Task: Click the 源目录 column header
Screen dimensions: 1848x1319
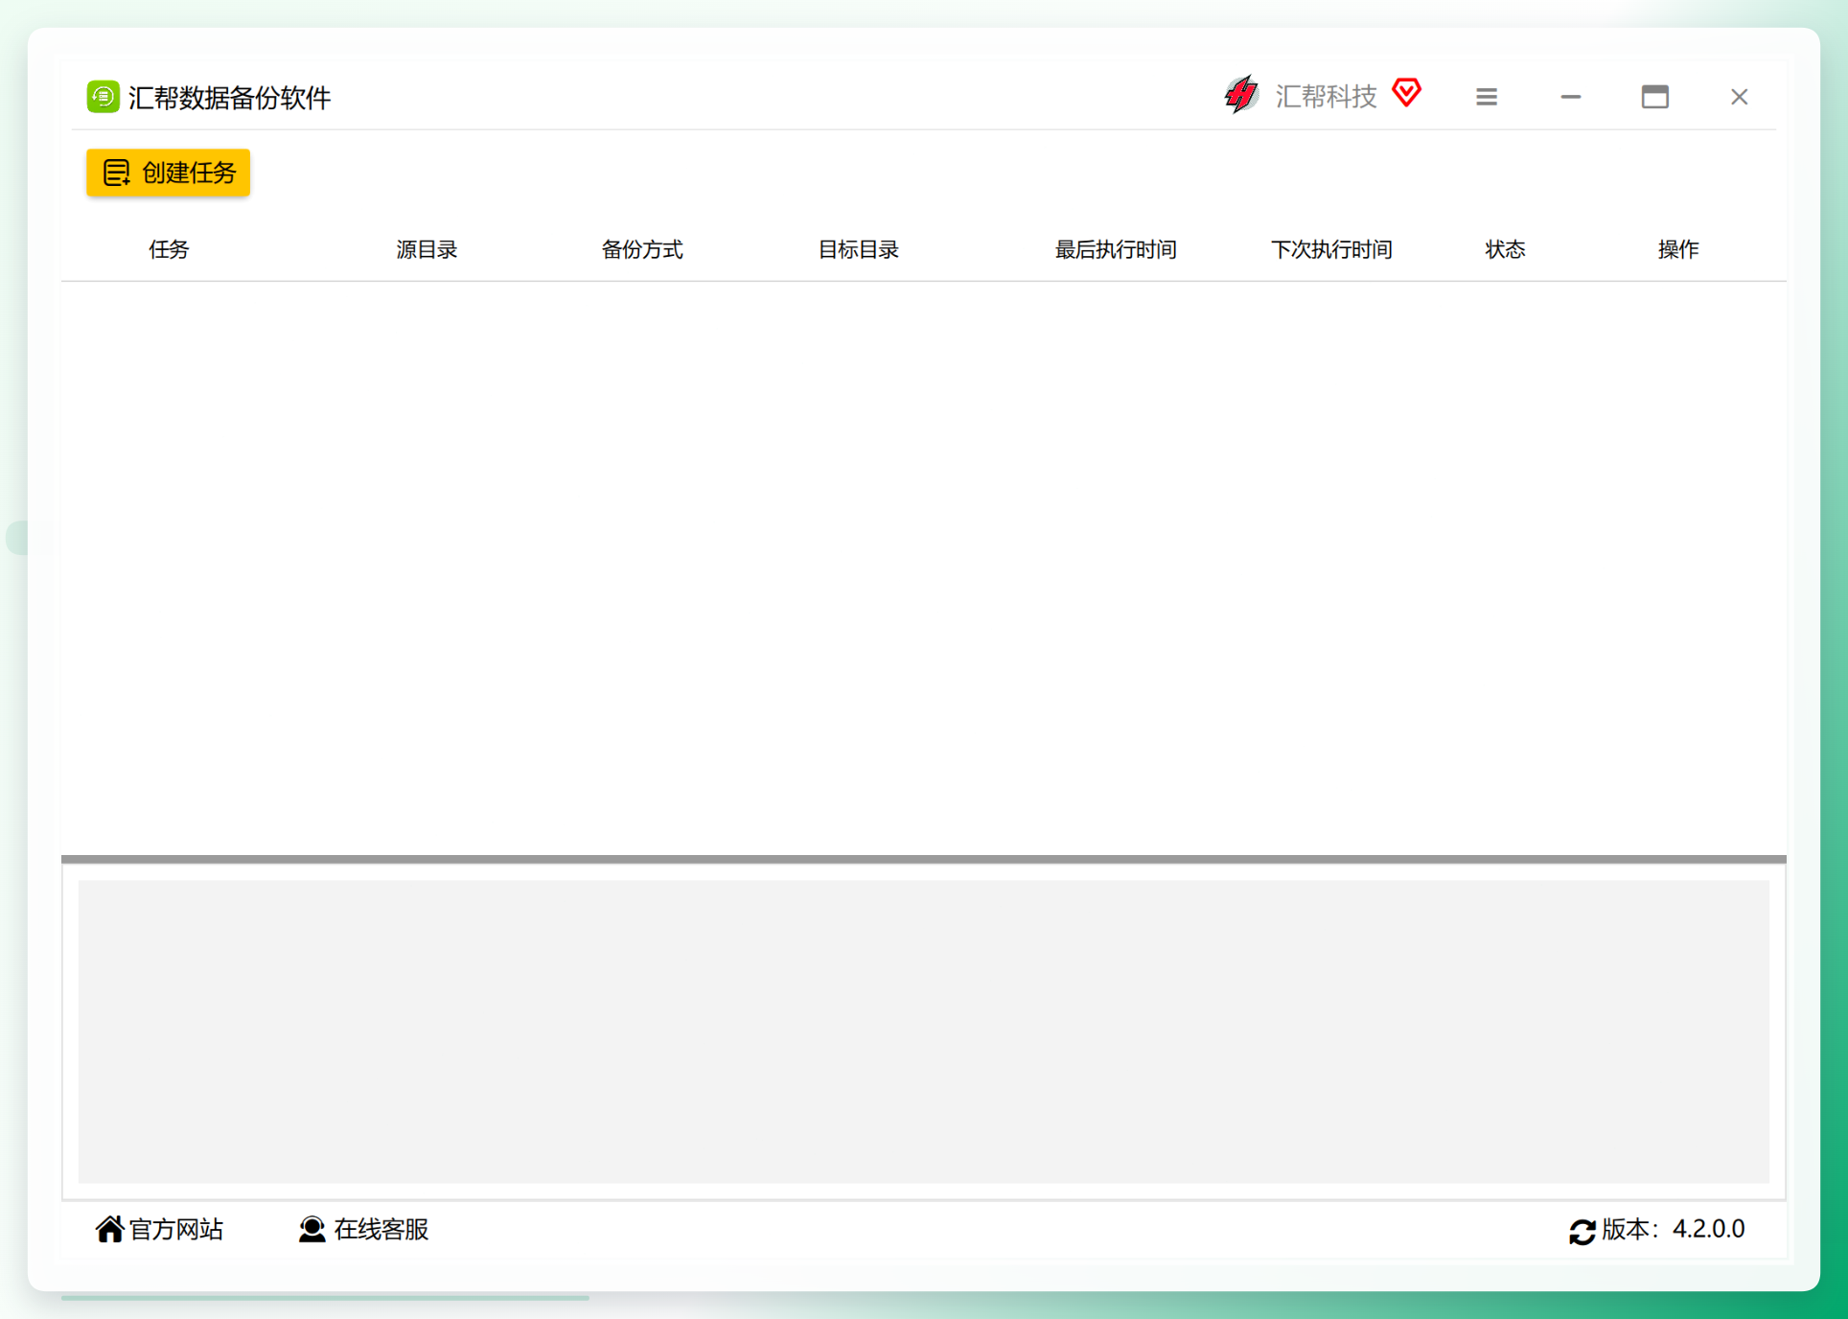Action: coord(427,250)
